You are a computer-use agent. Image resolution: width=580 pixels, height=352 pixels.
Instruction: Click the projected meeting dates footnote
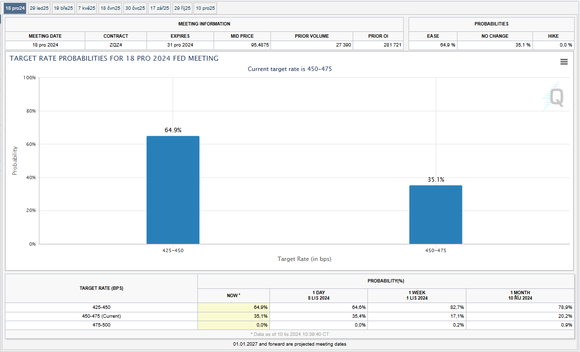290,344
